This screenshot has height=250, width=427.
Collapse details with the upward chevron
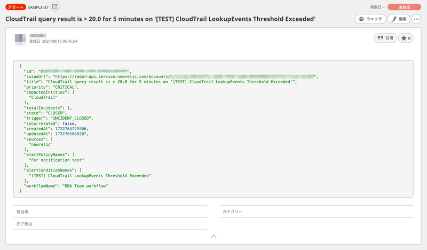pos(213,236)
